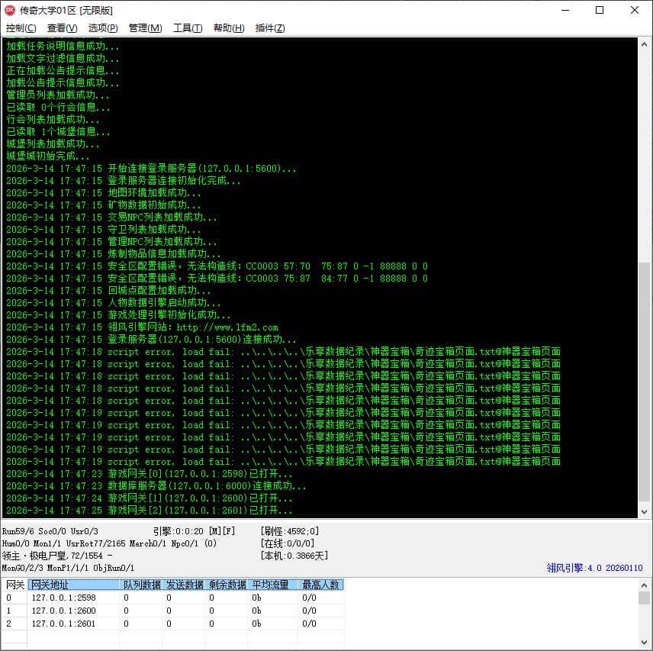The width and height of the screenshot is (653, 651).
Task: Click the 网关 column header
Action: click(x=15, y=585)
